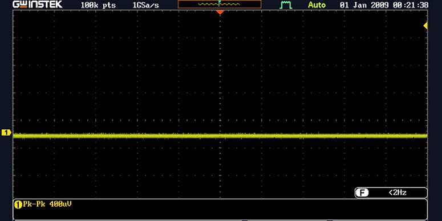Click the Pk-Pk 400uV measurement readout
This screenshot has height=221, width=442.
pyautogui.click(x=47, y=204)
